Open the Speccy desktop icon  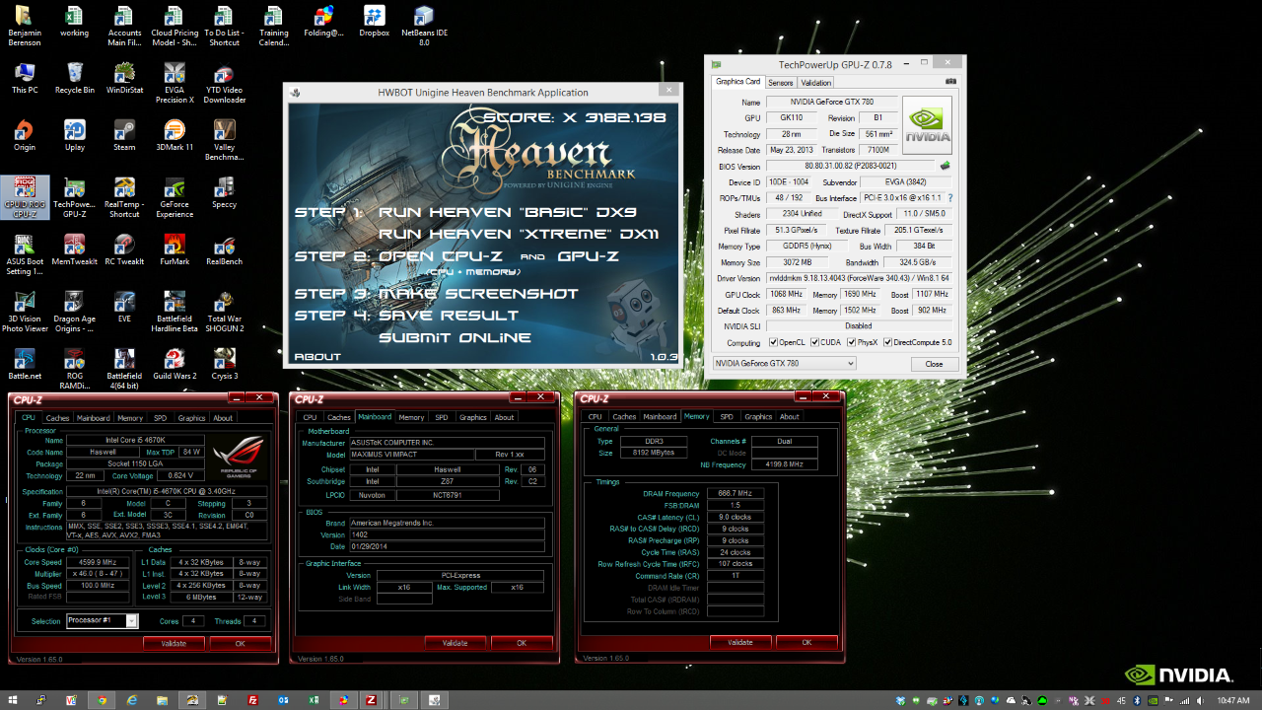[224, 193]
